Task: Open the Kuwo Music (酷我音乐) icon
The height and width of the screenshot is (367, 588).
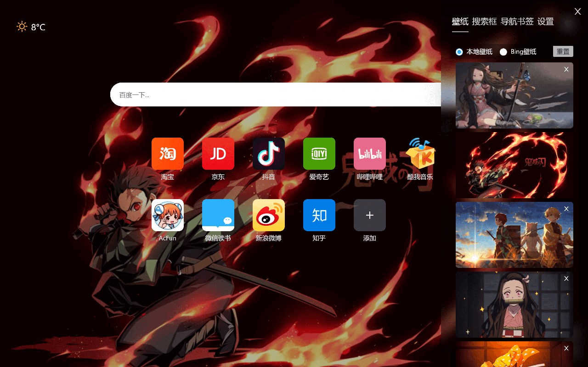Action: point(420,154)
